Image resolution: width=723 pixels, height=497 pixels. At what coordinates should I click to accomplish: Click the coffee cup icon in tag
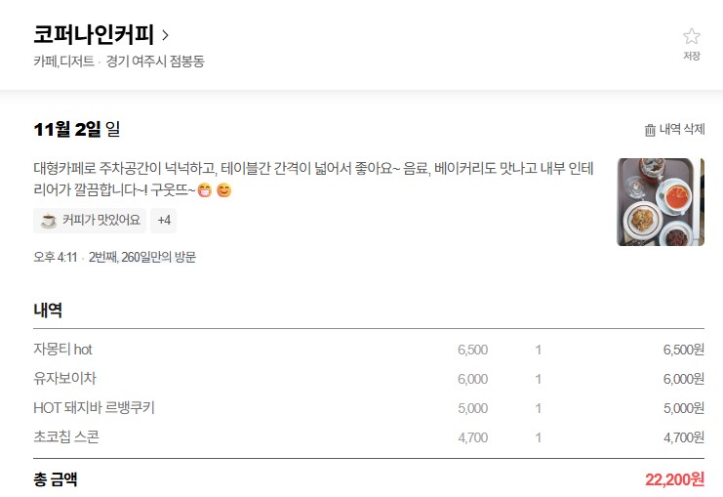click(48, 221)
